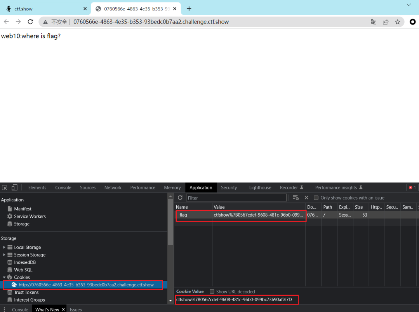Click the flag cookie value cell
419x312 pixels.
point(258,215)
